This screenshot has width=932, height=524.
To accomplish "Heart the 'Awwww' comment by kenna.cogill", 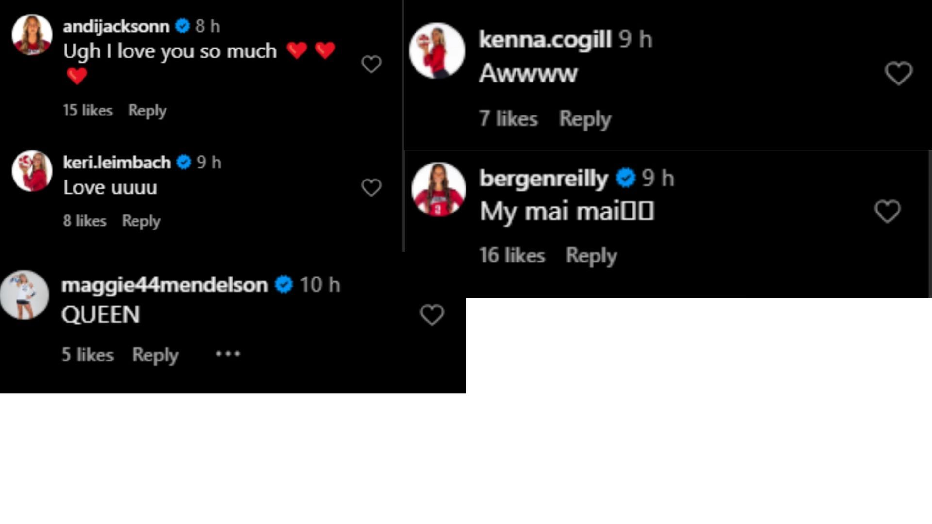I will [899, 73].
